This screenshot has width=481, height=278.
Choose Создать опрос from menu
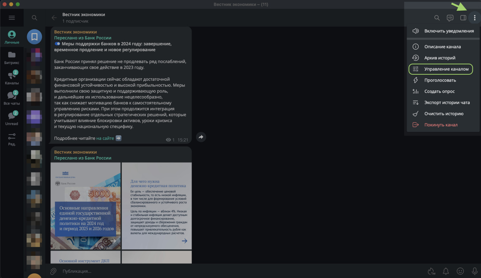pos(443,91)
